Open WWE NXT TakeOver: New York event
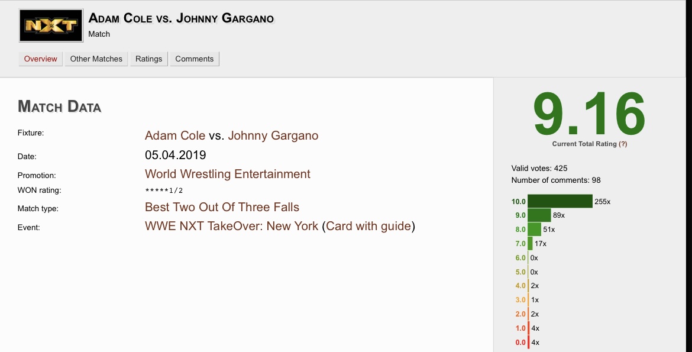 coord(231,225)
